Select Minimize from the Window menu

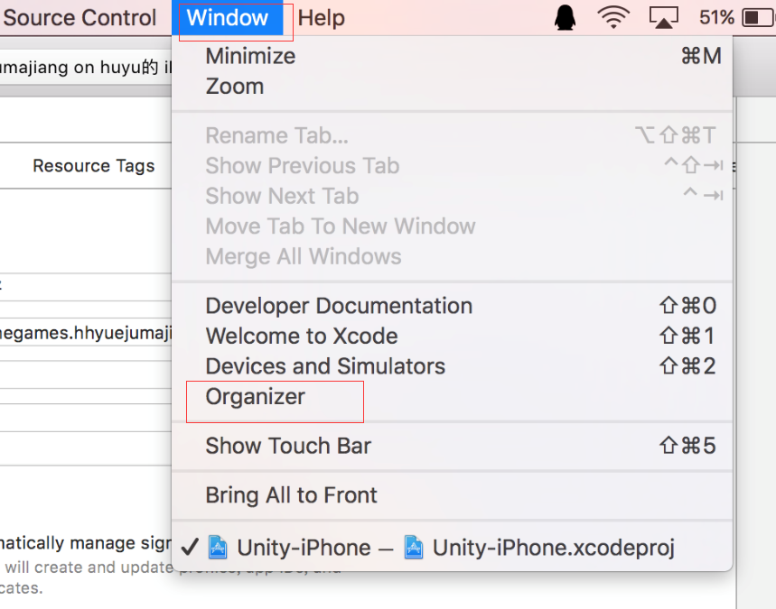(250, 56)
